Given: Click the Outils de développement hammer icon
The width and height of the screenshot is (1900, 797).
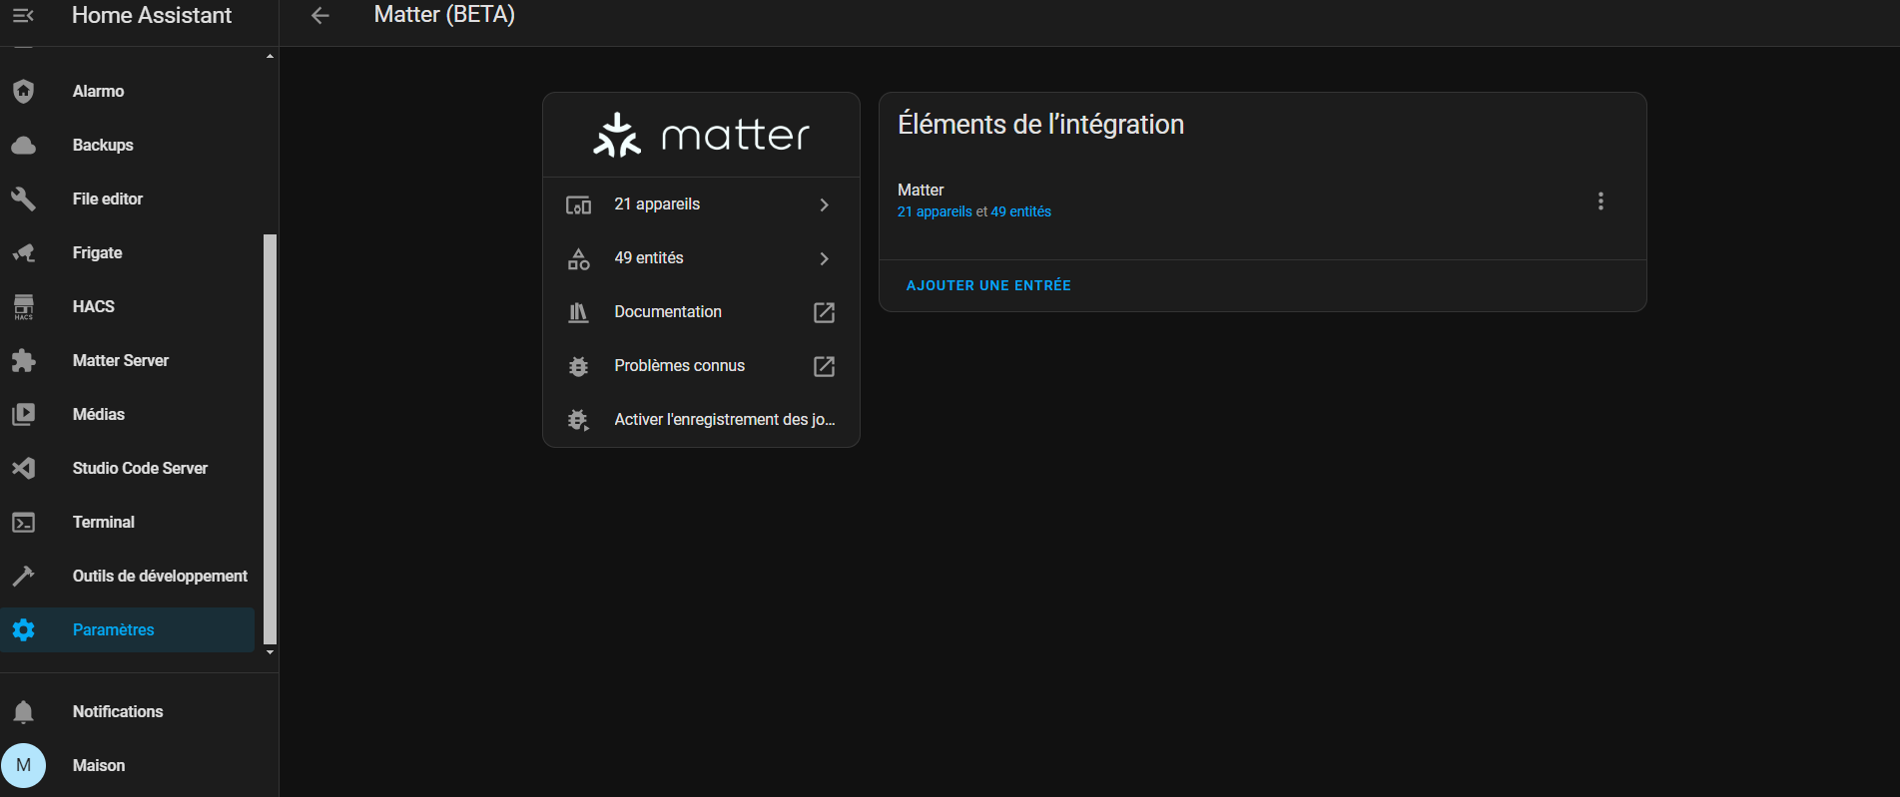Looking at the screenshot, I should [x=23, y=576].
